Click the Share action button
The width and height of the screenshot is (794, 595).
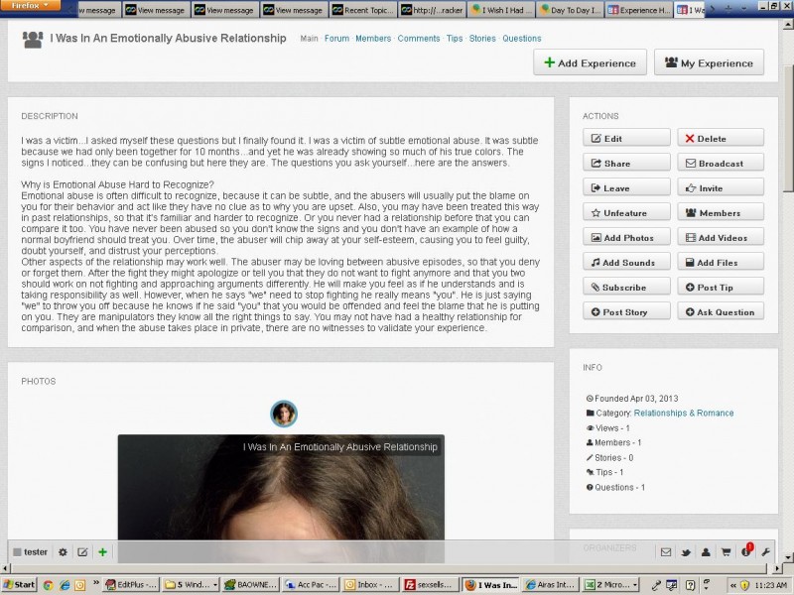tap(626, 163)
